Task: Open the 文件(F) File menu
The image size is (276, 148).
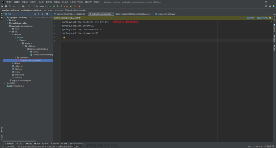Action: [x=9, y=2]
